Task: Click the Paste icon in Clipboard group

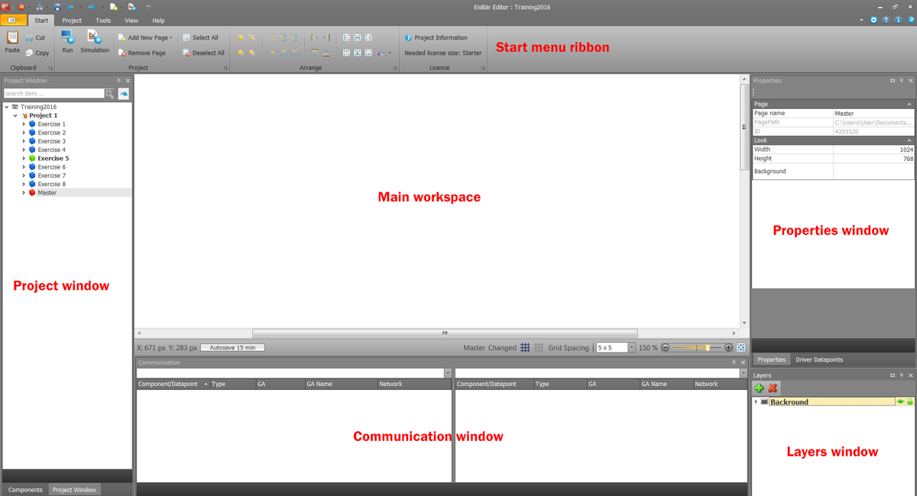Action: point(12,37)
